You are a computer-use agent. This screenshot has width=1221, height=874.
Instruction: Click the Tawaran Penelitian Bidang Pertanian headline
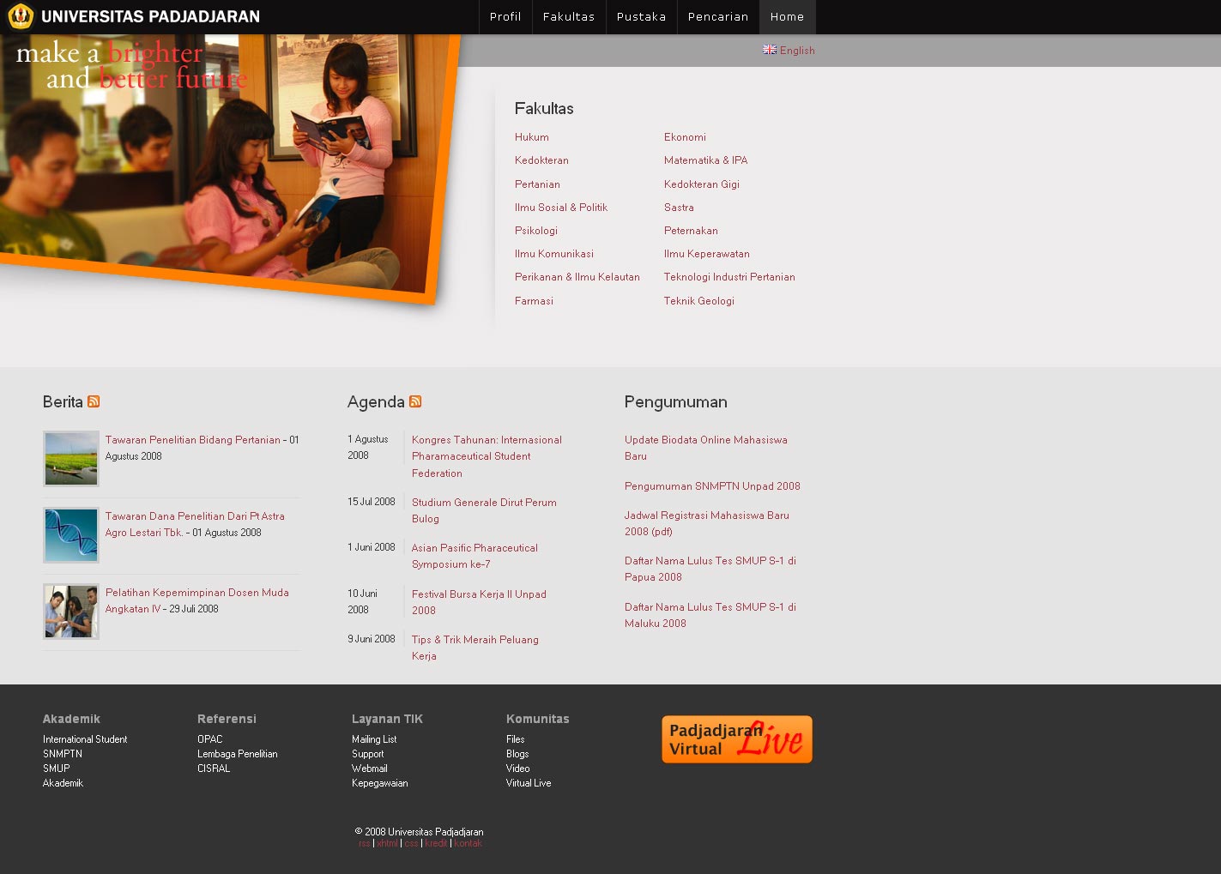[x=193, y=440]
